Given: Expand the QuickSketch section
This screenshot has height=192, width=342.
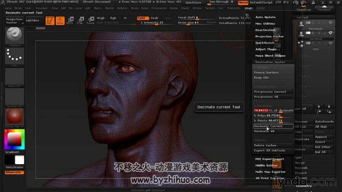Looking at the screenshot, I should click(265, 42).
